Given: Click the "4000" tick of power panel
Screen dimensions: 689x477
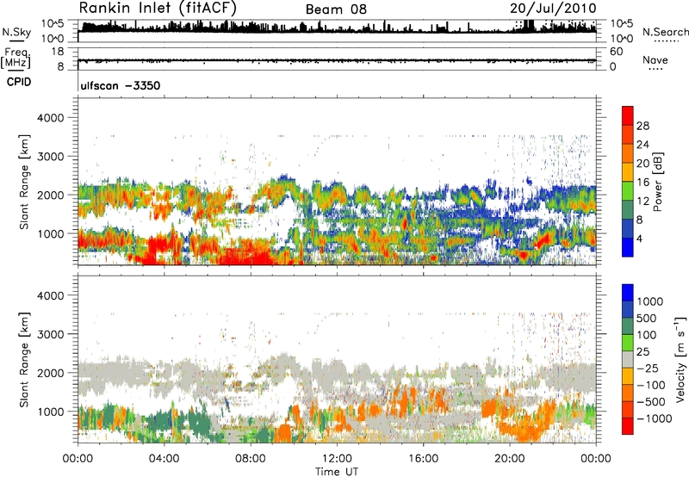Looking at the screenshot, I should pos(50,118).
